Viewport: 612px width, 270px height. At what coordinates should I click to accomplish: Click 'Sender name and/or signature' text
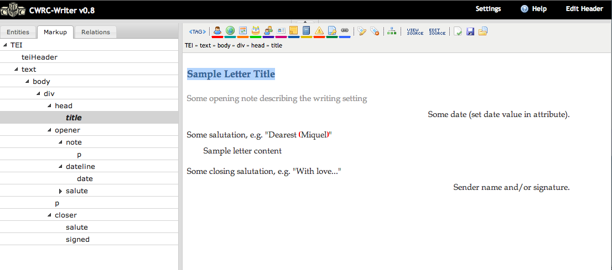pyautogui.click(x=511, y=187)
